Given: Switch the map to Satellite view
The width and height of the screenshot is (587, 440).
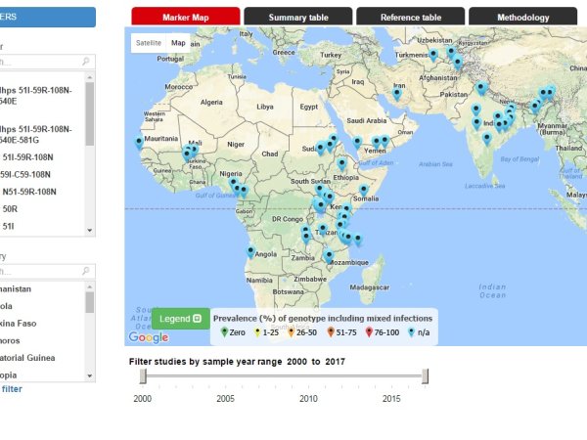Looking at the screenshot, I should [x=148, y=43].
